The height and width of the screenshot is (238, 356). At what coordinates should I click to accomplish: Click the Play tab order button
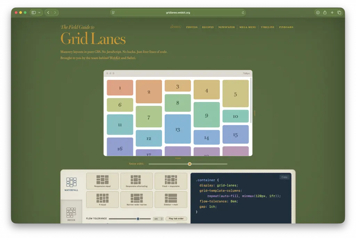[176, 219]
